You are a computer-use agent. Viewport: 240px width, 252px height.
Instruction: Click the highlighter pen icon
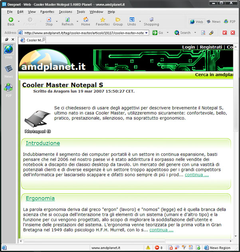(x=211, y=33)
